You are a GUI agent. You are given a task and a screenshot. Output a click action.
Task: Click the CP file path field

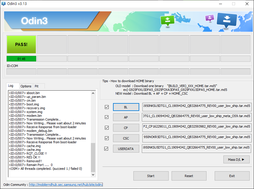[197, 128]
